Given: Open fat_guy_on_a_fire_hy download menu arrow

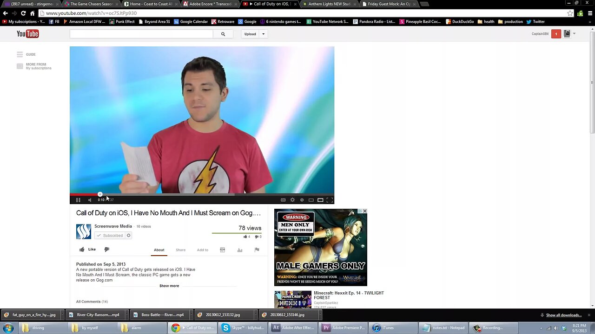Looking at the screenshot, I should click(61, 315).
